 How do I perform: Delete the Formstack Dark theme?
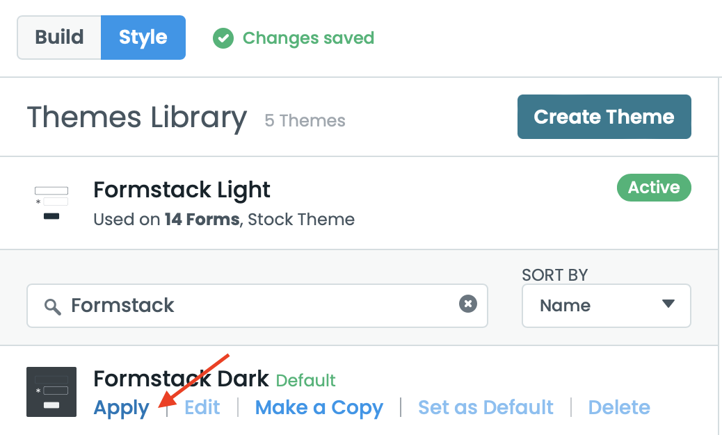pos(619,408)
